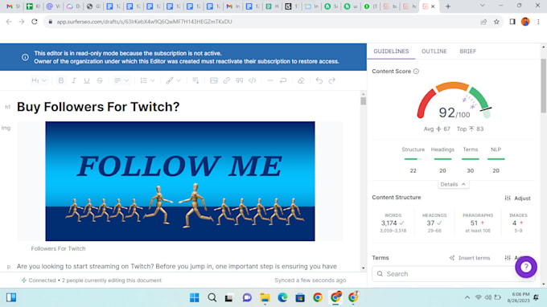Image resolution: width=547 pixels, height=307 pixels.
Task: Click the blockquote icon in toolbar
Action: click(x=240, y=80)
